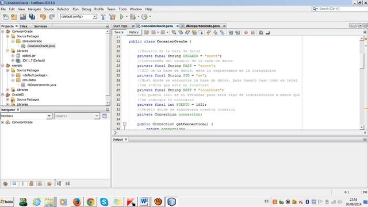Open Microsoft Word from the taskbar
The height and width of the screenshot is (207, 368).
pos(144,202)
